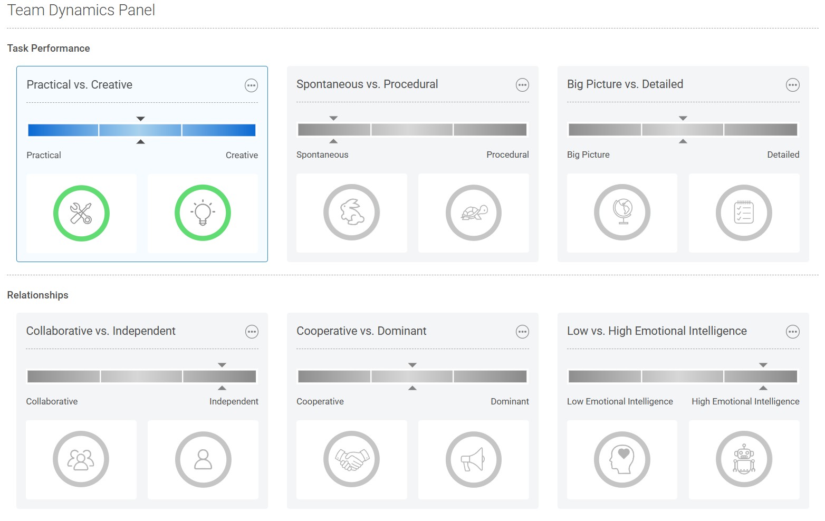Open options menu for Practical vs. Creative

pos(252,85)
